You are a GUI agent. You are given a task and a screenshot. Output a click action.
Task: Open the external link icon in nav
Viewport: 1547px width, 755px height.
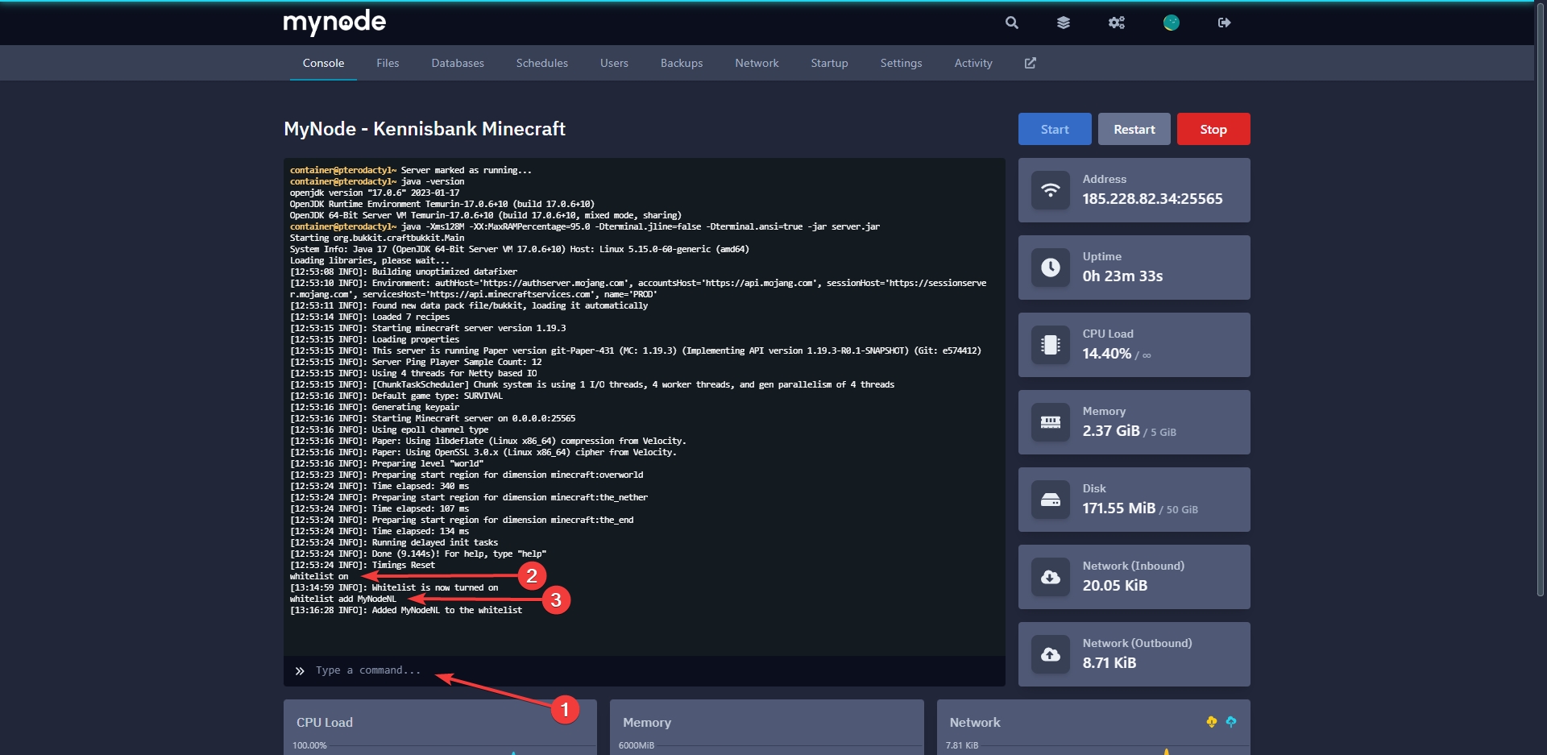[1030, 63]
